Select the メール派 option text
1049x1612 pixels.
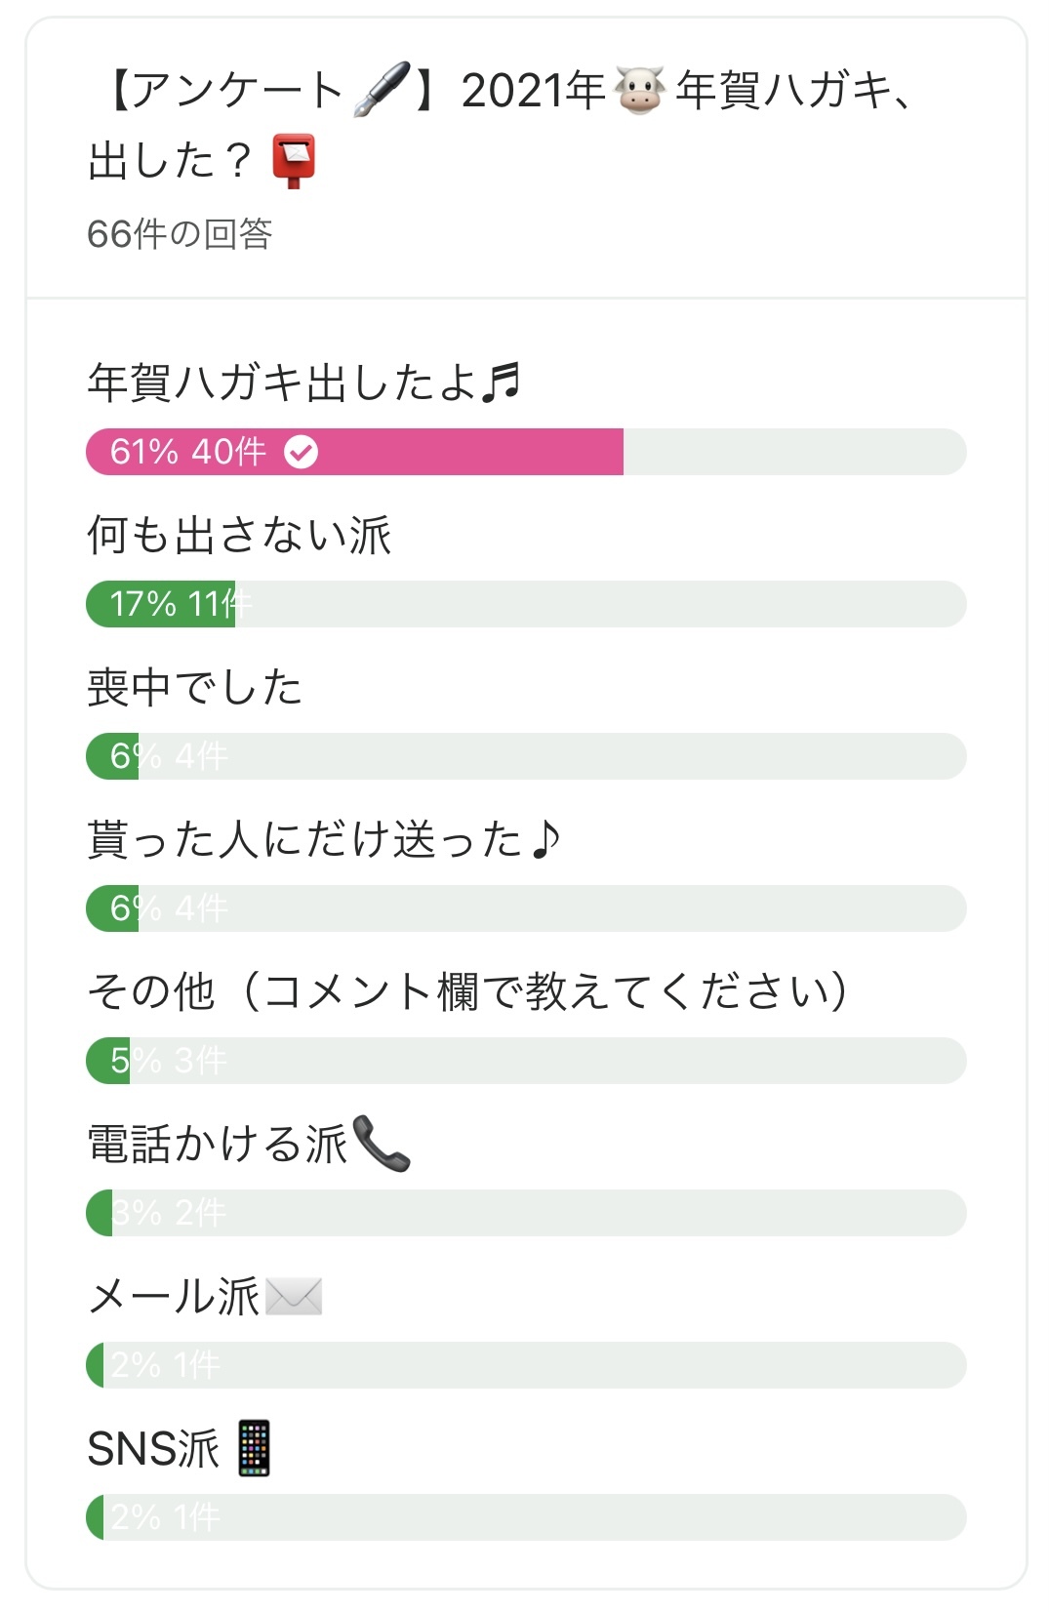pyautogui.click(x=174, y=1296)
